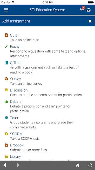Open notifications with red badge

click(x=83, y=9)
